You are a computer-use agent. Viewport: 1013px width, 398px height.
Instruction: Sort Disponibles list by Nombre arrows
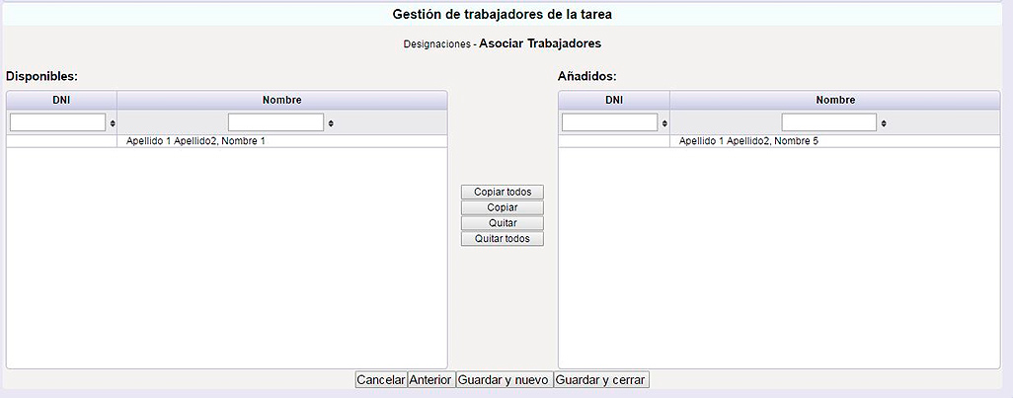[x=331, y=122]
